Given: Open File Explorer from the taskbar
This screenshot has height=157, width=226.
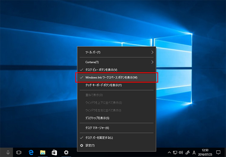Looking at the screenshot, I should point(42,152).
